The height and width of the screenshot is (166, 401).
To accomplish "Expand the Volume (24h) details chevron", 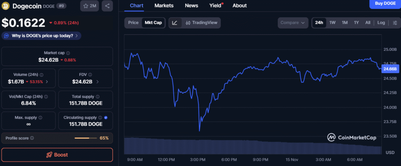I will point(47,82).
